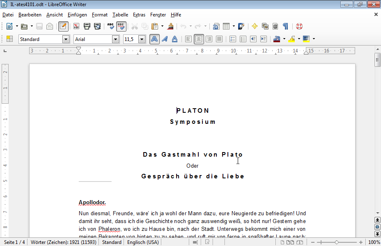
Task: Click the Open folder icon
Action: coord(24,26)
